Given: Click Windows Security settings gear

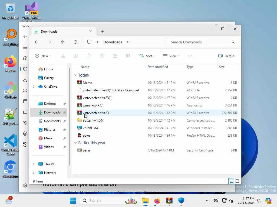Looking at the screenshot, I should pyautogui.click(x=25, y=185).
